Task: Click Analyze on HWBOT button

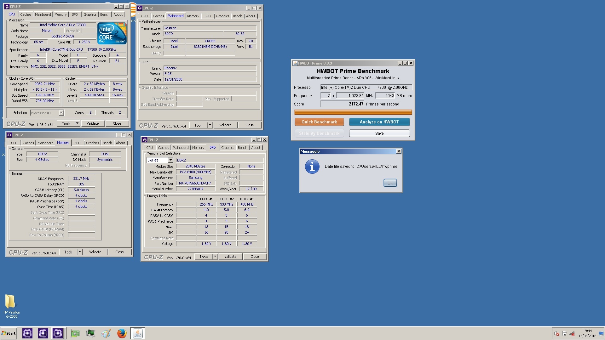Action: 379,122
